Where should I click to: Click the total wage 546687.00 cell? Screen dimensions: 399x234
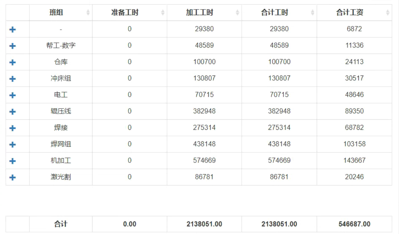tap(354, 224)
